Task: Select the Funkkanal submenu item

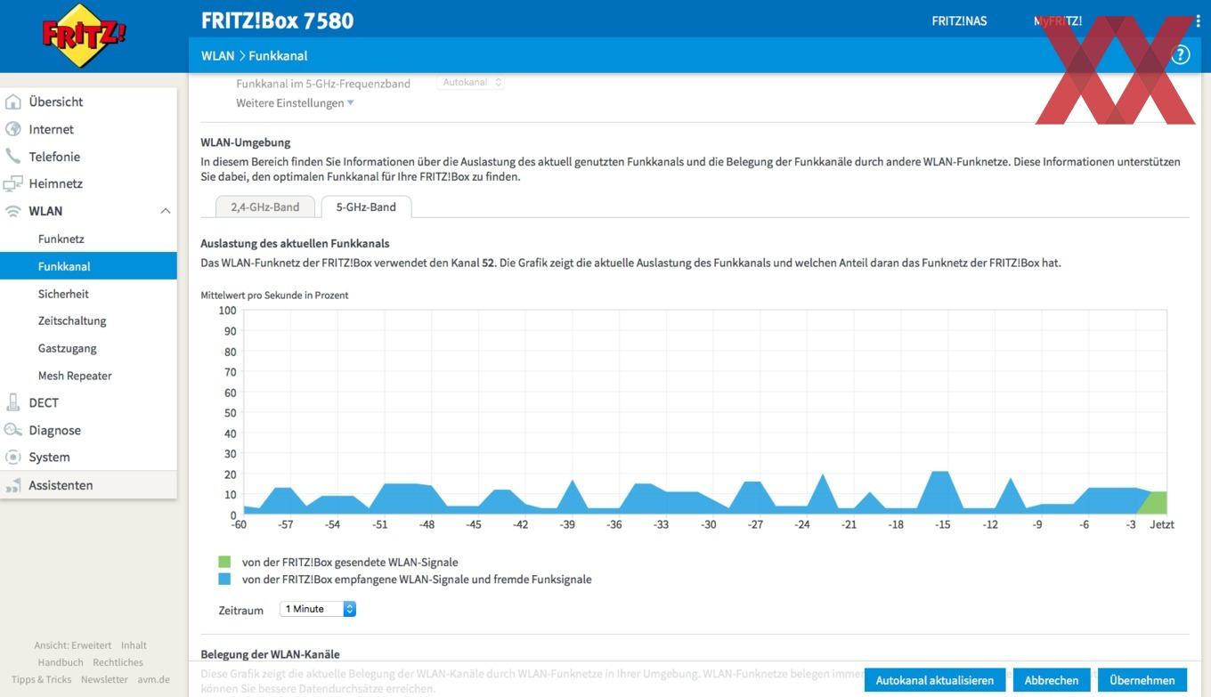Action: pyautogui.click(x=88, y=266)
